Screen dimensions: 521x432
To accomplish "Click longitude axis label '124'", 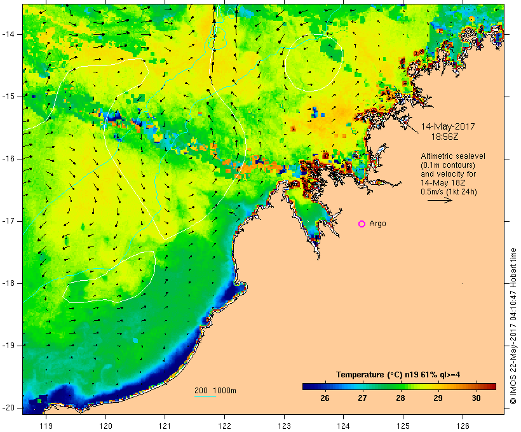I will [x=343, y=426].
